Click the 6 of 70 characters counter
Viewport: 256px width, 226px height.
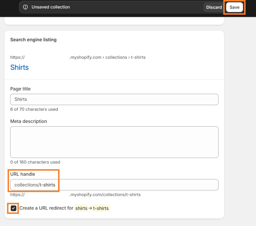coord(34,109)
